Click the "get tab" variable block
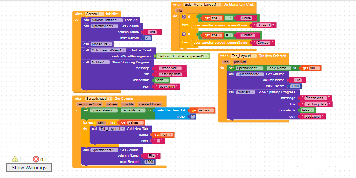 [x=310, y=68]
